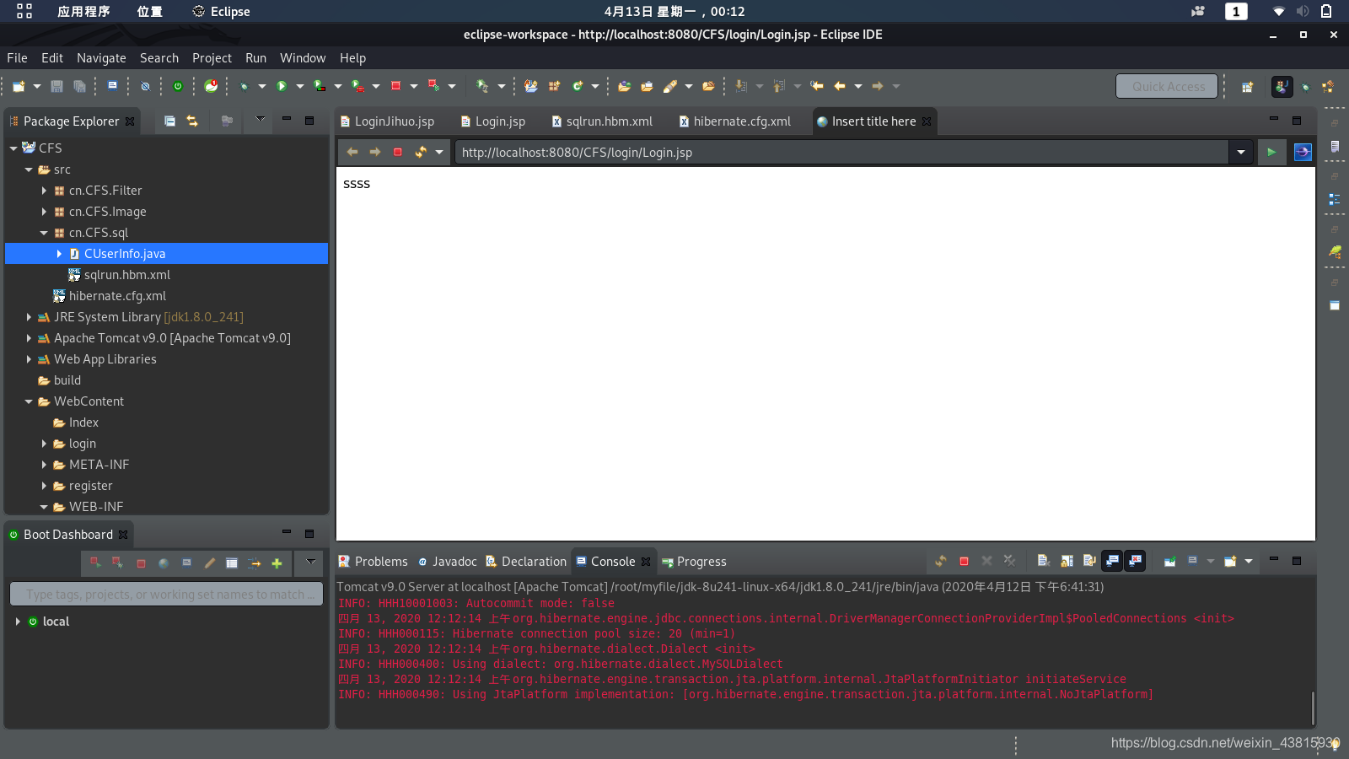Click browser Refresh icon
This screenshot has width=1349, height=759.
(x=420, y=152)
